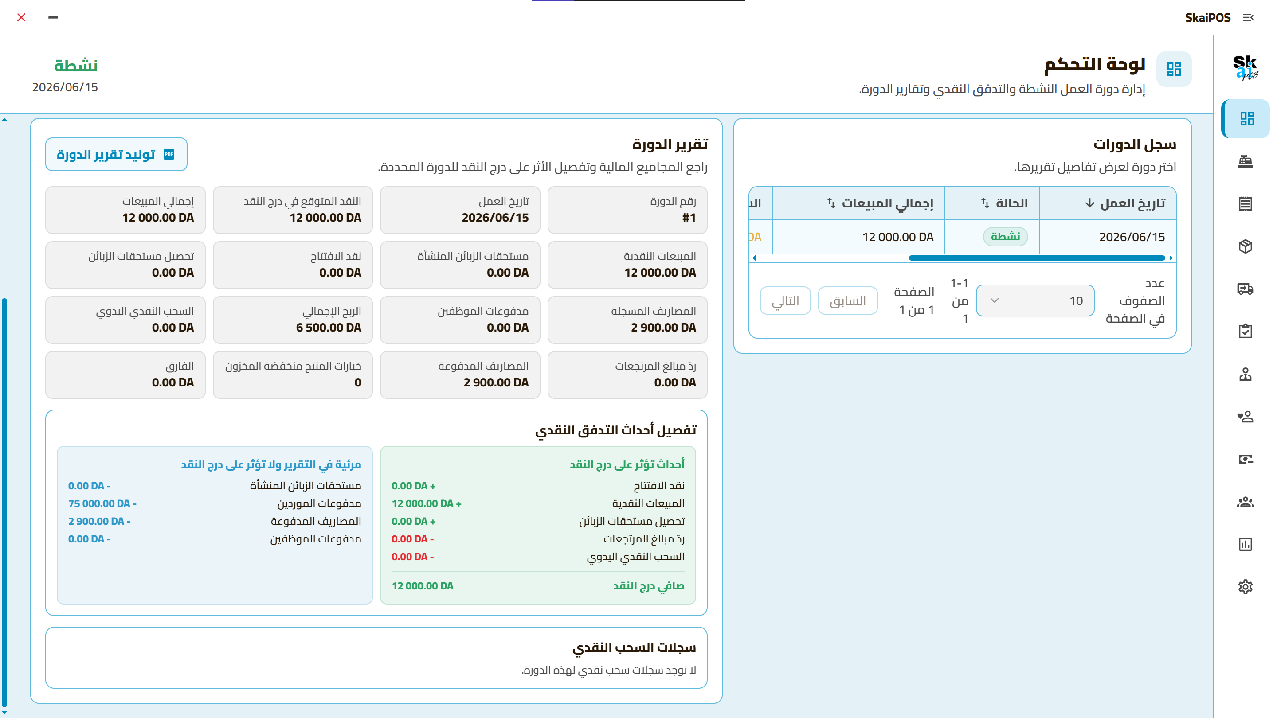Click the نشطة status label in the header
1277x718 pixels.
[x=76, y=66]
